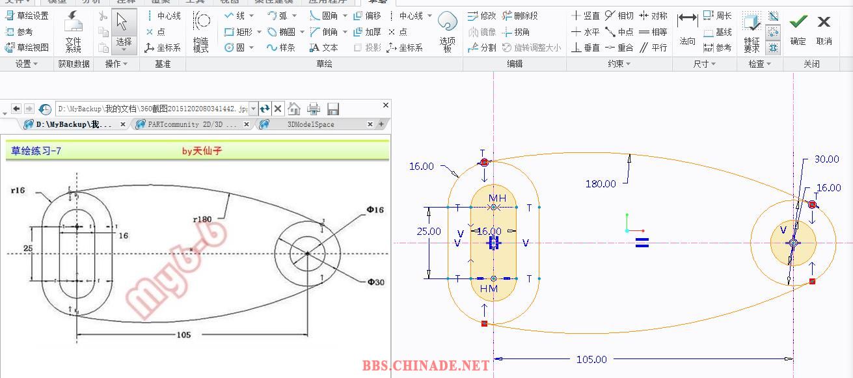Import from 文件系统 file system
The image size is (853, 378).
[74, 33]
